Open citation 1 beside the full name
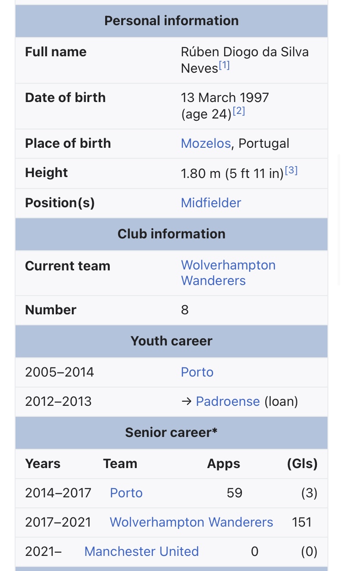 [x=224, y=65]
